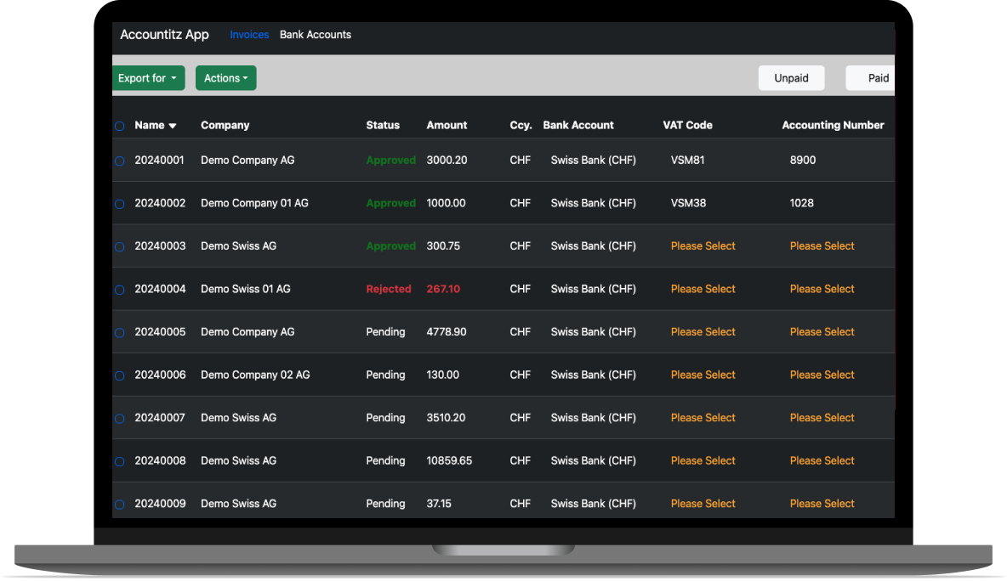Choose Accounting Number for invoice 20240003
The image size is (1007, 581).
pyautogui.click(x=822, y=246)
